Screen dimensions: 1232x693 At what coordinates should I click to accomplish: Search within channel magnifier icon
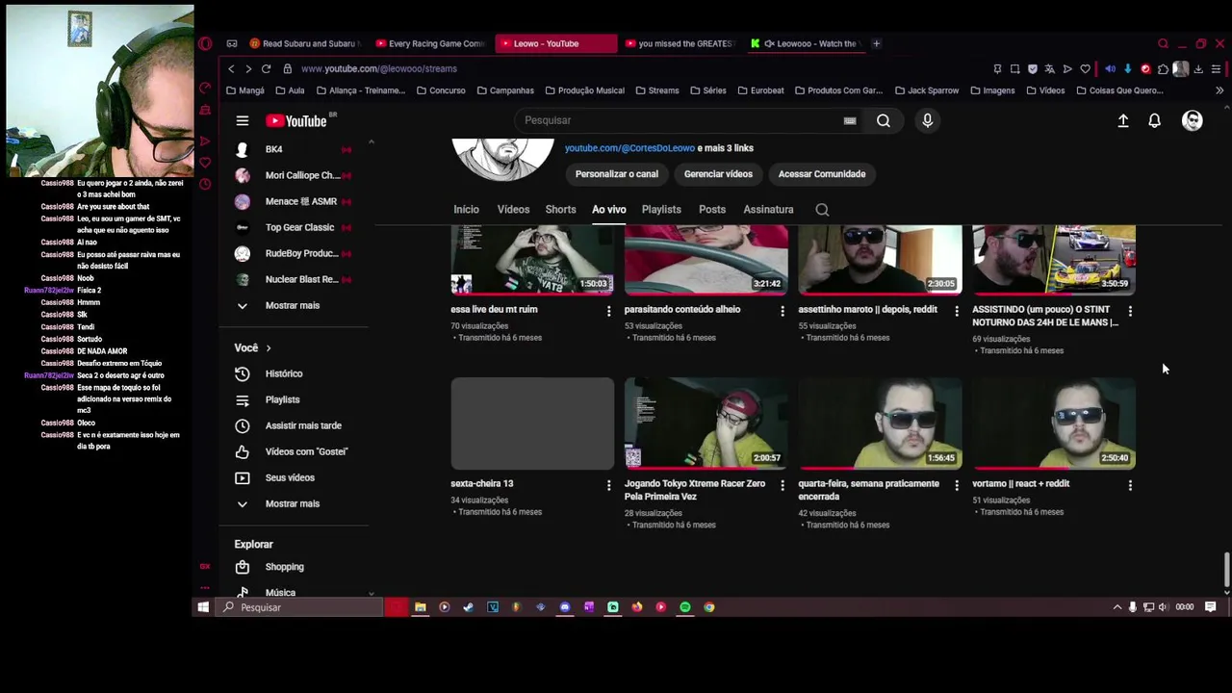coord(822,209)
